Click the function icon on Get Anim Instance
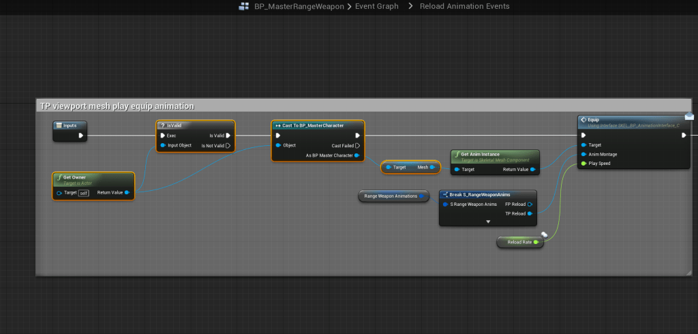This screenshot has width=698, height=334. [457, 154]
